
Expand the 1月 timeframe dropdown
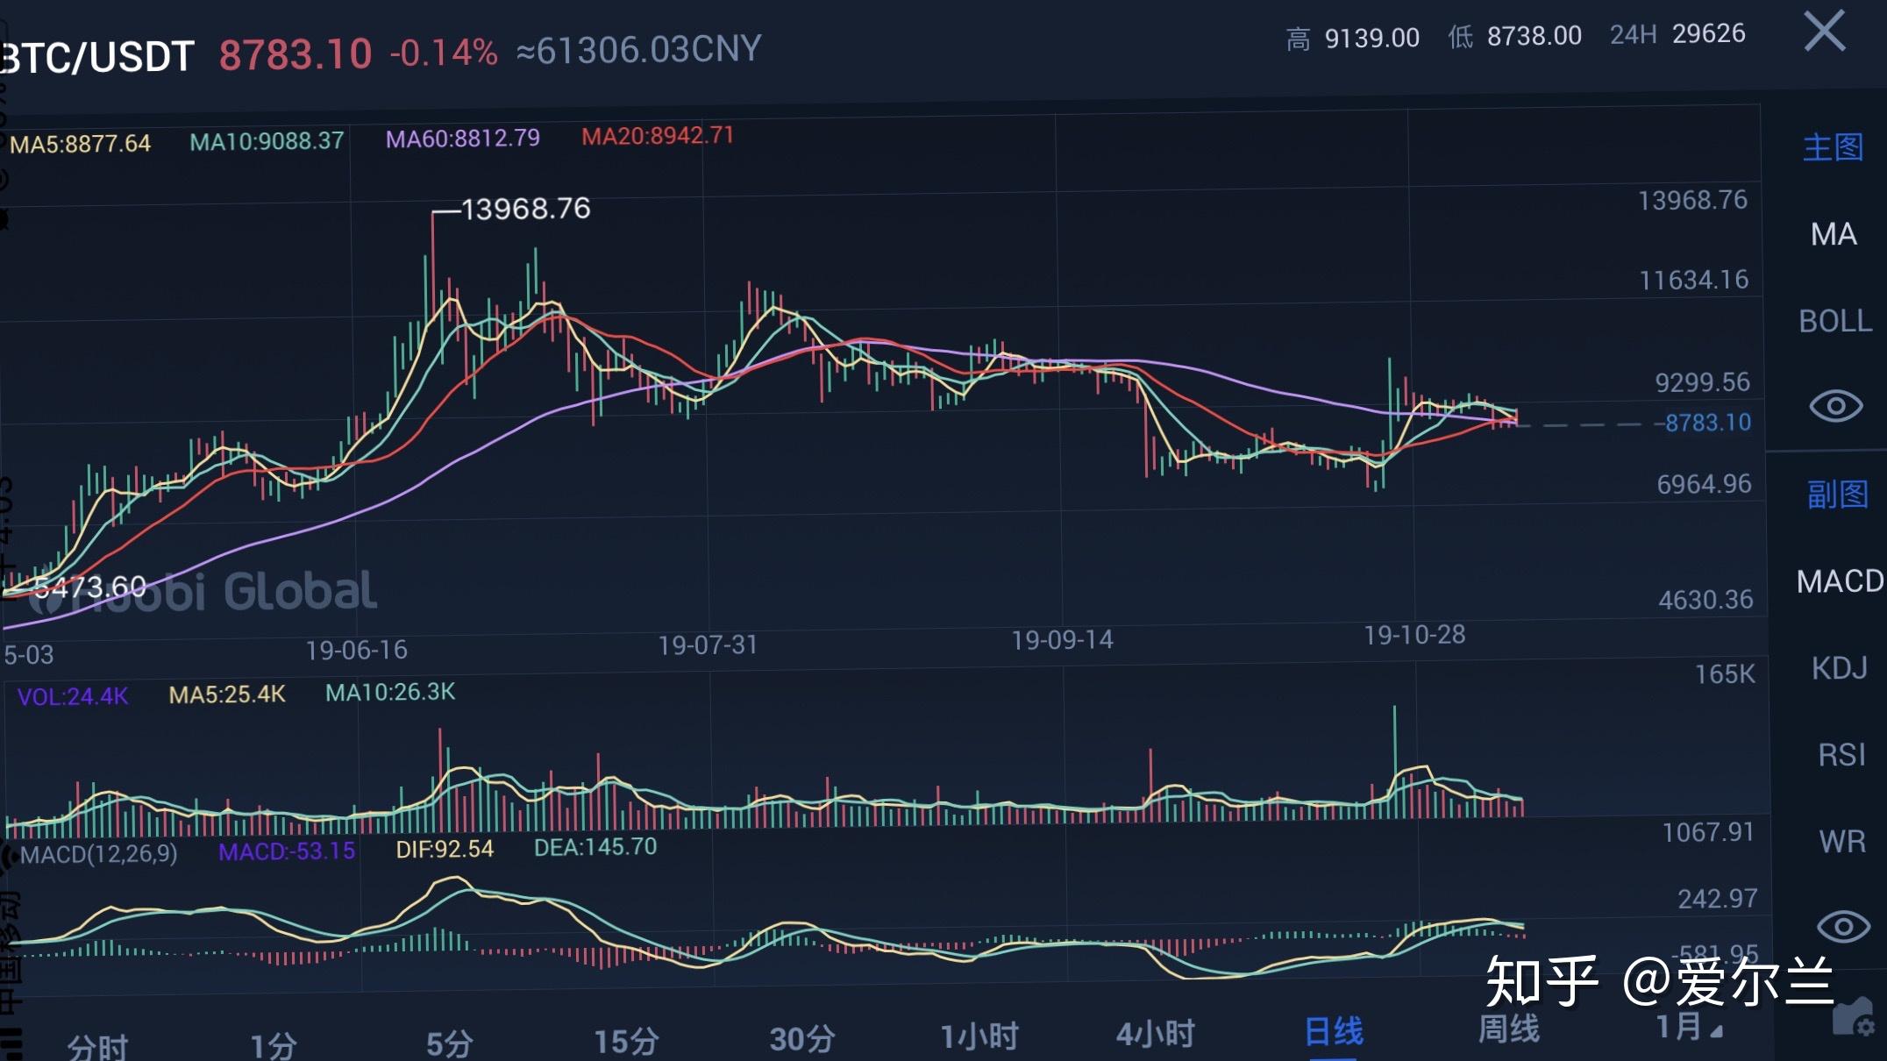click(1689, 1027)
